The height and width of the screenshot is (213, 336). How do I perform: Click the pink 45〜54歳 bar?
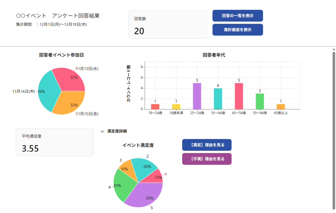pyautogui.click(x=239, y=96)
